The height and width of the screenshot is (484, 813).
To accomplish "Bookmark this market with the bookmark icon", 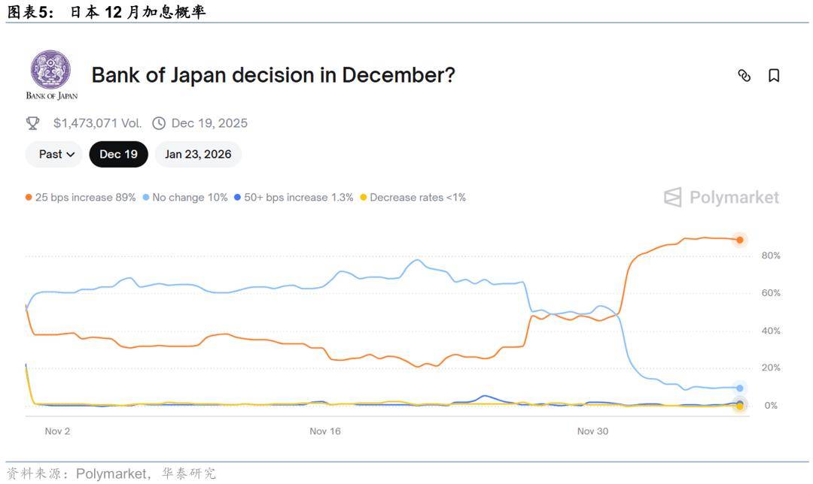I will 773,75.
